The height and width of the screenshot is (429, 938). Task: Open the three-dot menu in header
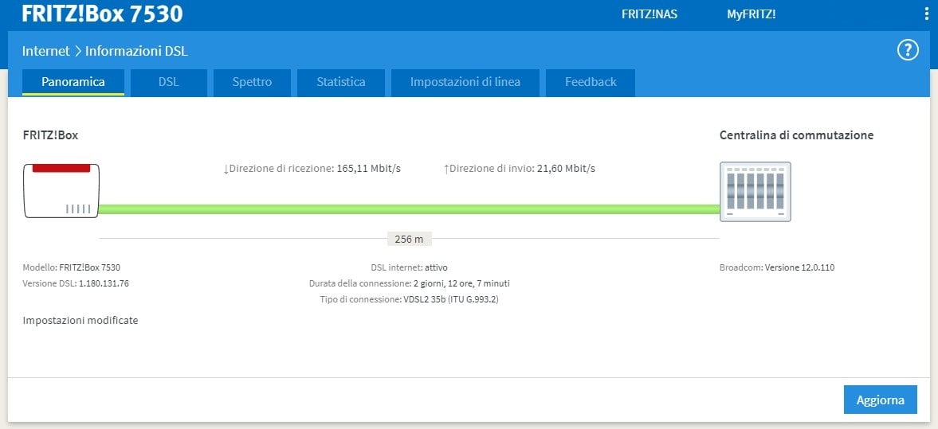tap(927, 14)
